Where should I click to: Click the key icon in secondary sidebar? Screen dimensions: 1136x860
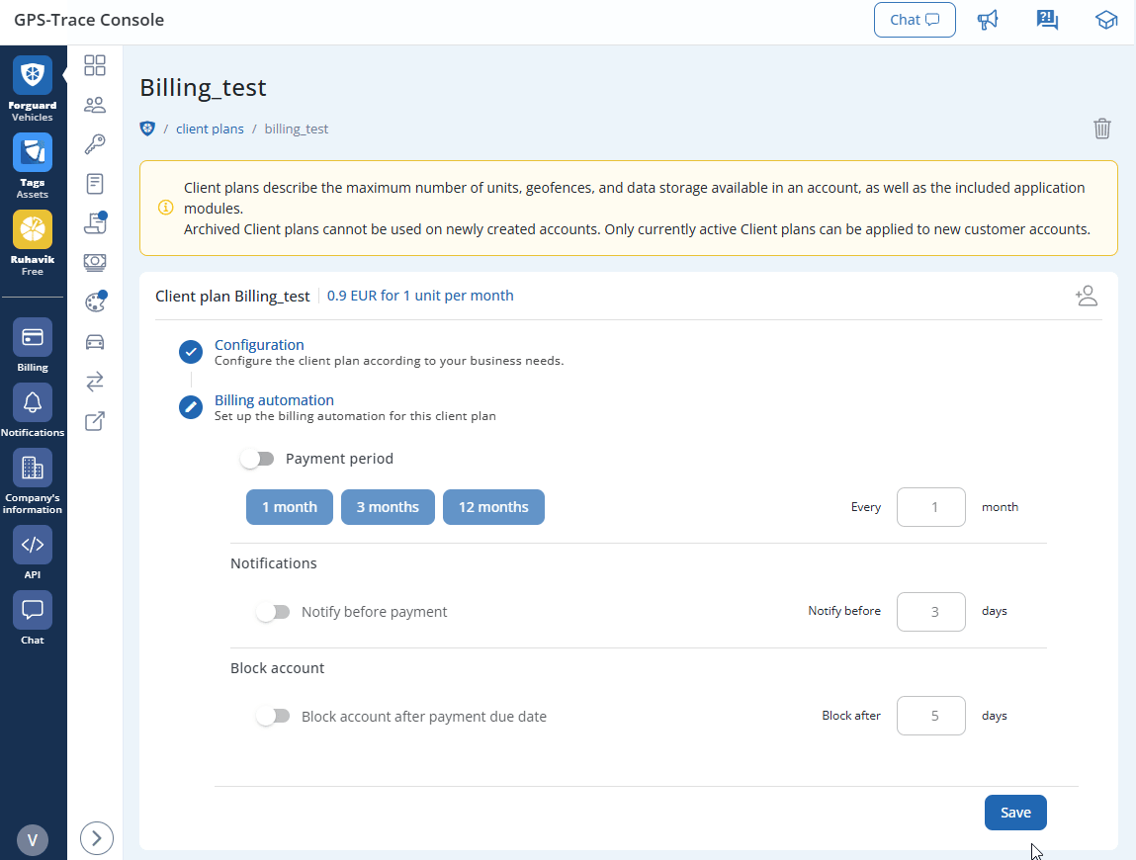pos(95,144)
